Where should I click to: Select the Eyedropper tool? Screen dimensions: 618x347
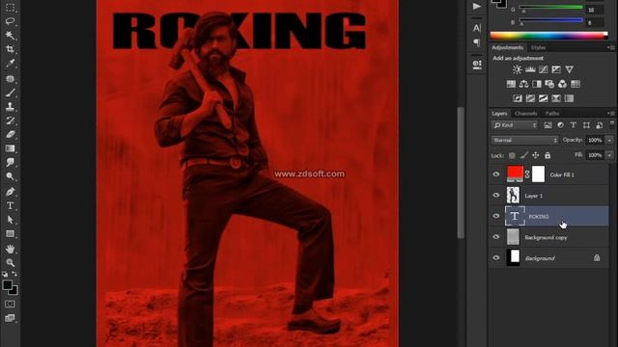tap(10, 64)
